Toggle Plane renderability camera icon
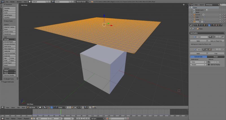 (225, 22)
